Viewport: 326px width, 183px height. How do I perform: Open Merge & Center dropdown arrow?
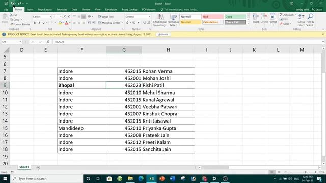[122, 23]
